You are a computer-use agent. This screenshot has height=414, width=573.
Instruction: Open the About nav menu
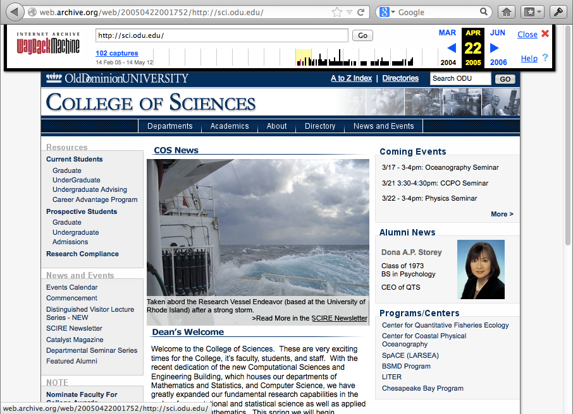(276, 126)
